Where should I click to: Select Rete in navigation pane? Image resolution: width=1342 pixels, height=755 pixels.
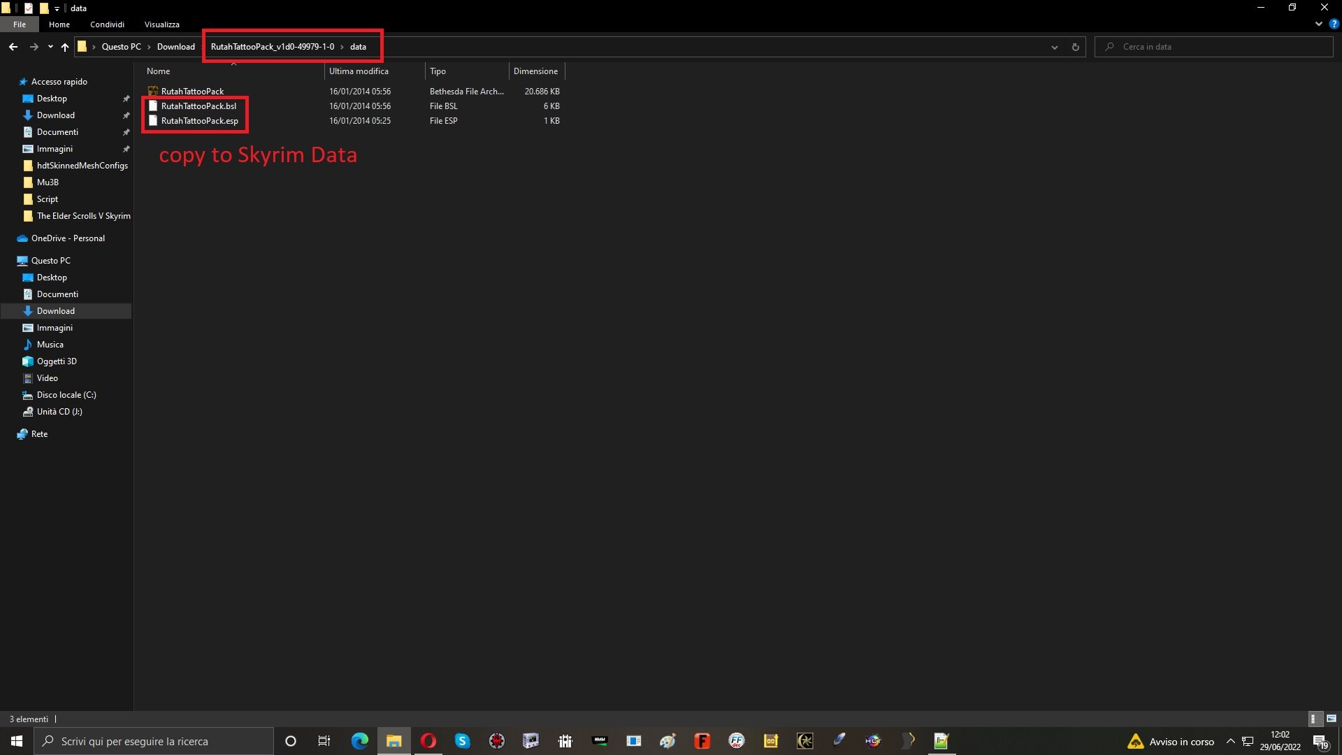pyautogui.click(x=39, y=434)
